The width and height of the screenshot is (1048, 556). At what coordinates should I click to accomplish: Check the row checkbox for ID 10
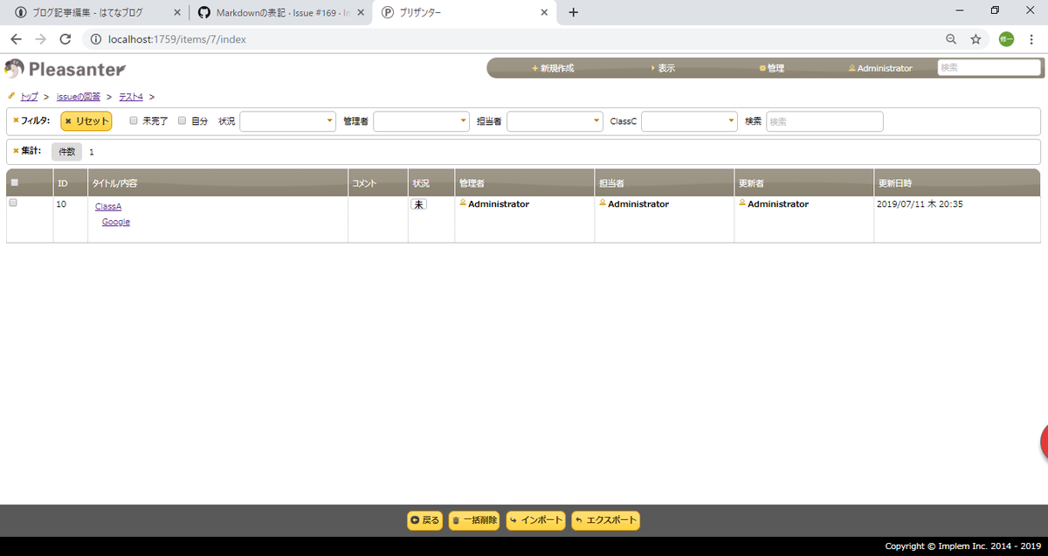pos(13,202)
